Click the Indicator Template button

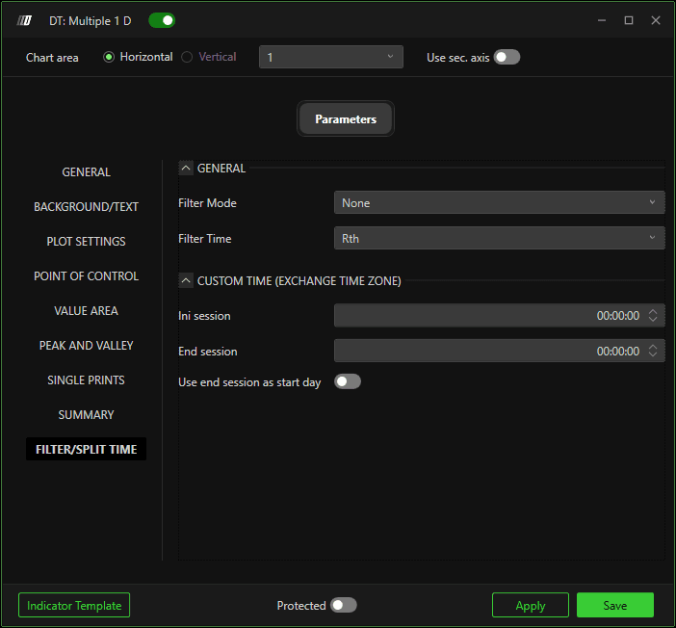pyautogui.click(x=74, y=605)
